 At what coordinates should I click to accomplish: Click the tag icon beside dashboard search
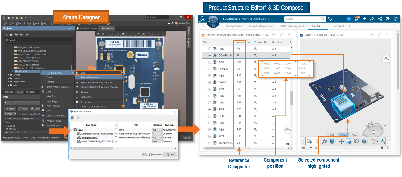coord(330,19)
